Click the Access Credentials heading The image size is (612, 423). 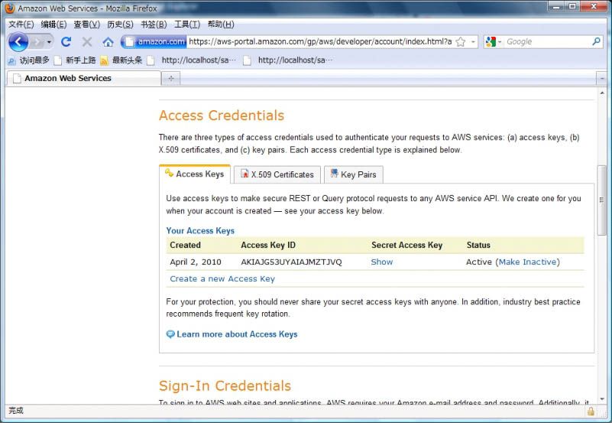222,116
